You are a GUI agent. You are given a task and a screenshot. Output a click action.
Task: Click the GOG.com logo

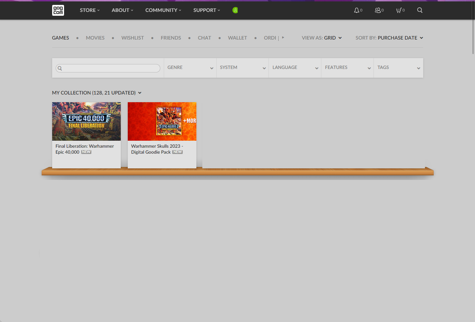(x=58, y=10)
